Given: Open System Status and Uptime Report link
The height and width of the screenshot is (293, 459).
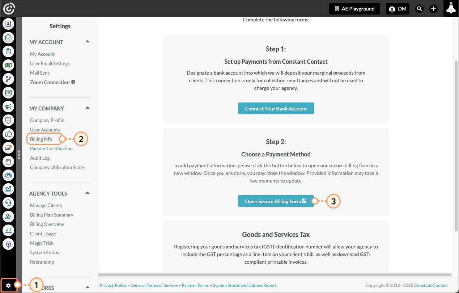Looking at the screenshot, I should [x=245, y=285].
